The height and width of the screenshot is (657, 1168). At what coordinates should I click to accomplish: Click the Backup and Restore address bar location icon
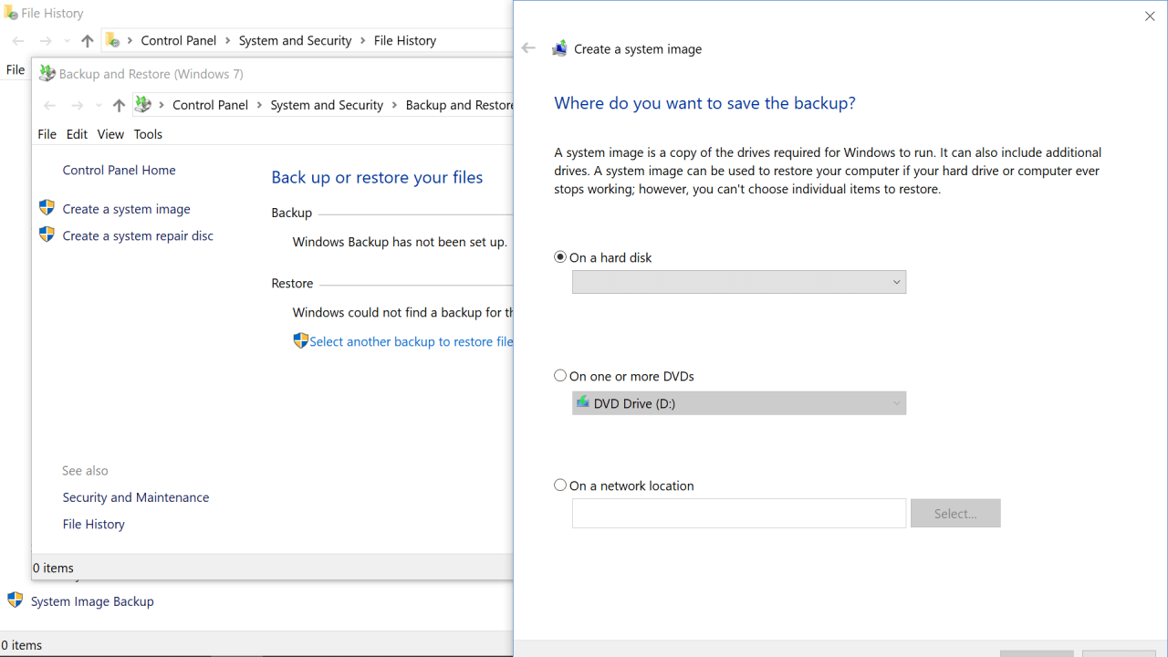pos(142,105)
